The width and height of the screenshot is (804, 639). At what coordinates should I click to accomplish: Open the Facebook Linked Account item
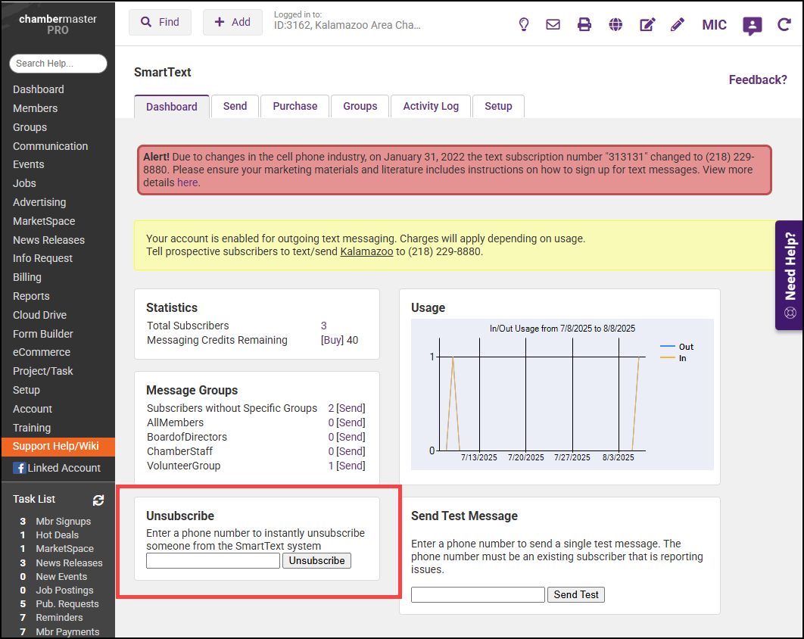coord(57,468)
